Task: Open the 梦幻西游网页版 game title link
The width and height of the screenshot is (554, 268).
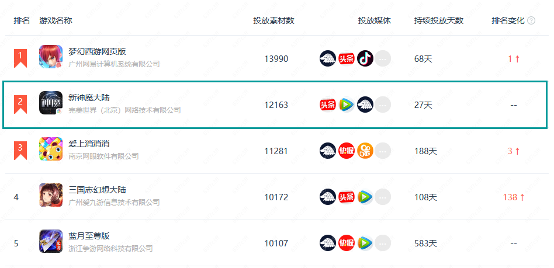Action: coord(97,51)
